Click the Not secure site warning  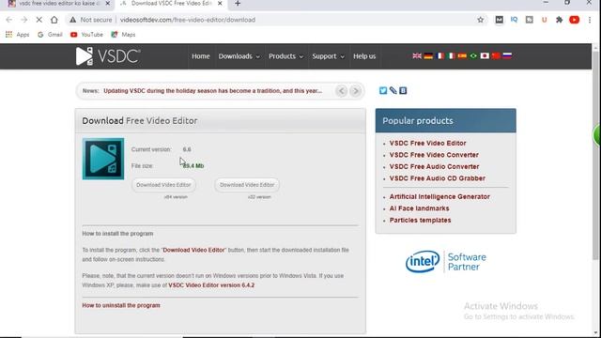tap(91, 20)
